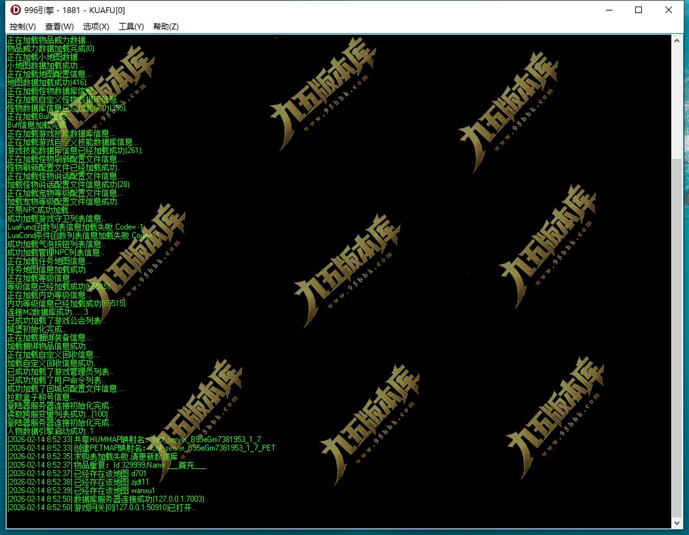
Task: Click the vertical scrollbar thumb
Action: click(x=677, y=338)
